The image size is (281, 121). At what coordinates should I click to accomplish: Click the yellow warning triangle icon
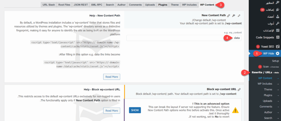click(235, 110)
